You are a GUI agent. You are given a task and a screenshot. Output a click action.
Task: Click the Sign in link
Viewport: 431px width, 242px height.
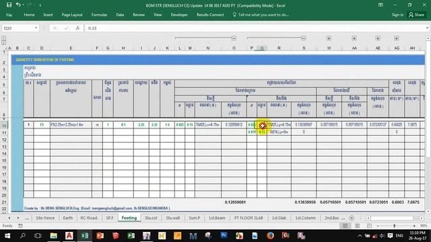(x=397, y=15)
